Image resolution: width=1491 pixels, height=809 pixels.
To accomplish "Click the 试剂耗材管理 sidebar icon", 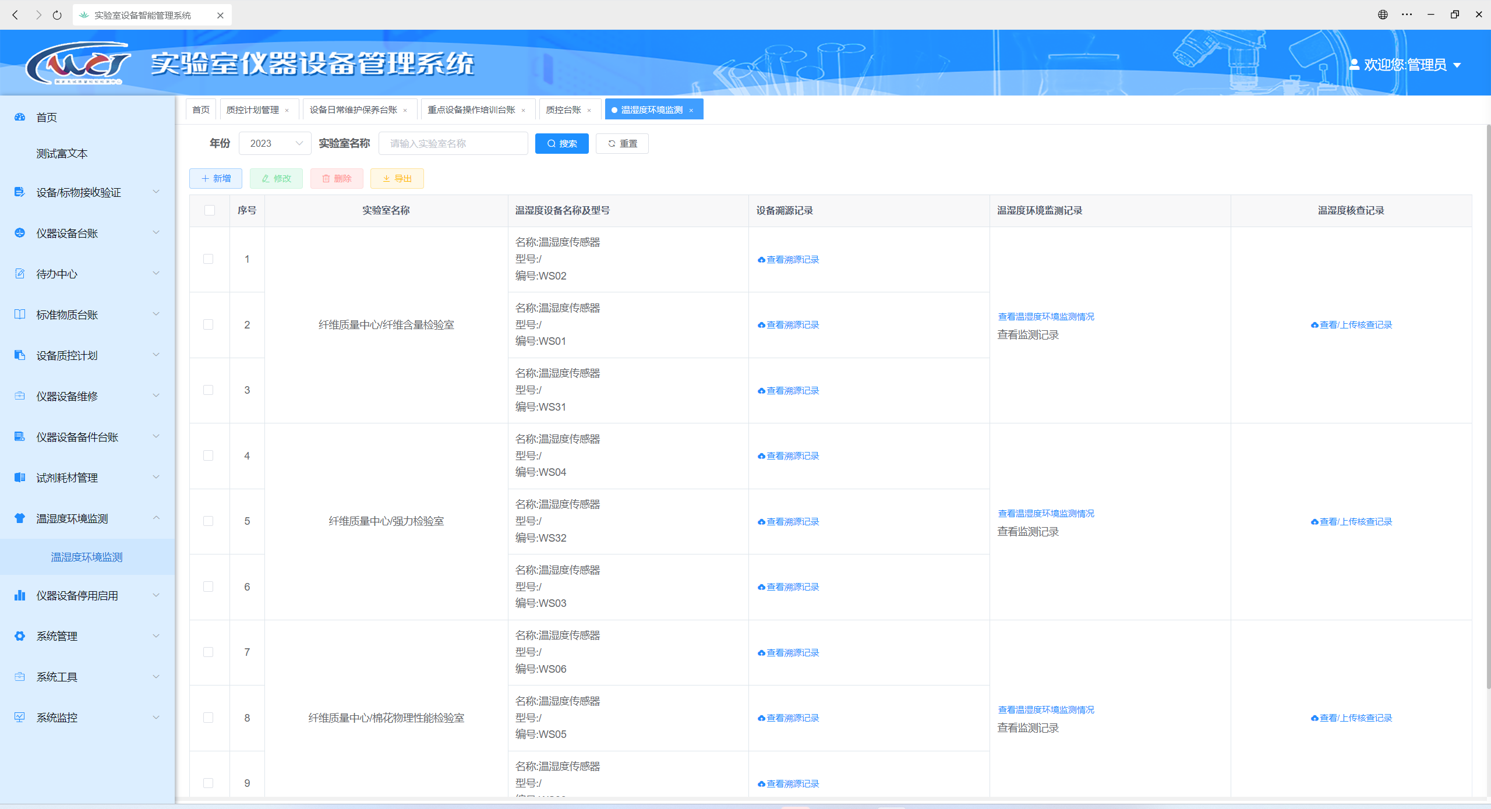I will pos(20,478).
